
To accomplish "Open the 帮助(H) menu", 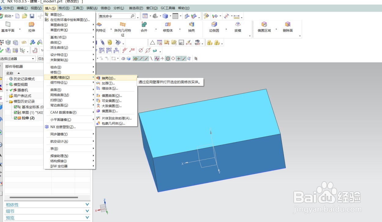I will (183, 8).
